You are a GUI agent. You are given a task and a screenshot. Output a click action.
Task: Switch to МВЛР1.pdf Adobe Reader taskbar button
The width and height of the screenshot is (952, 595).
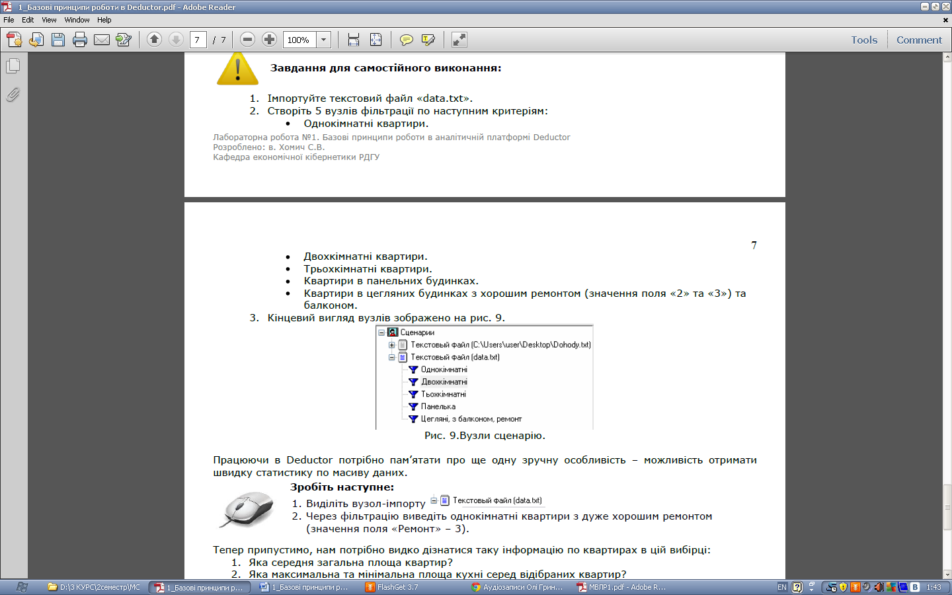point(622,587)
